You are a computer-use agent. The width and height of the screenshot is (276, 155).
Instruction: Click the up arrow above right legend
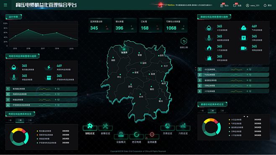click(247, 116)
